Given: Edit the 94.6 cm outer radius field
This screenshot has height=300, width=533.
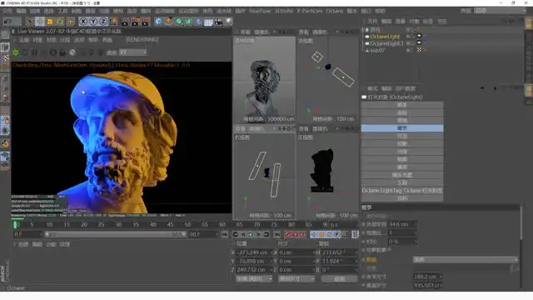Looking at the screenshot, I should coord(401,224).
